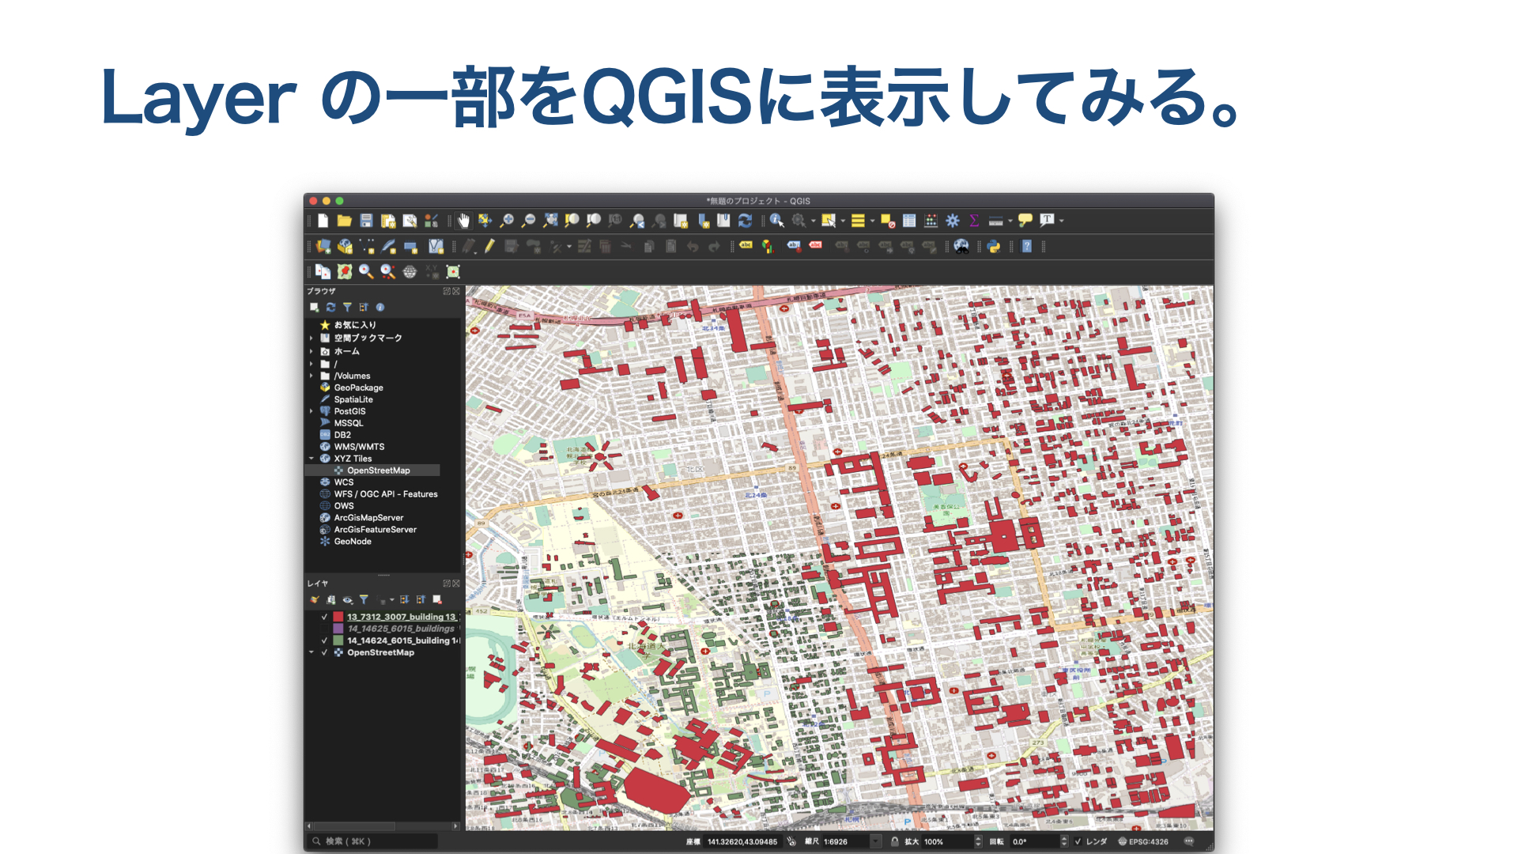
Task: Click EPSG:4326 in the status bar
Action: click(1148, 841)
